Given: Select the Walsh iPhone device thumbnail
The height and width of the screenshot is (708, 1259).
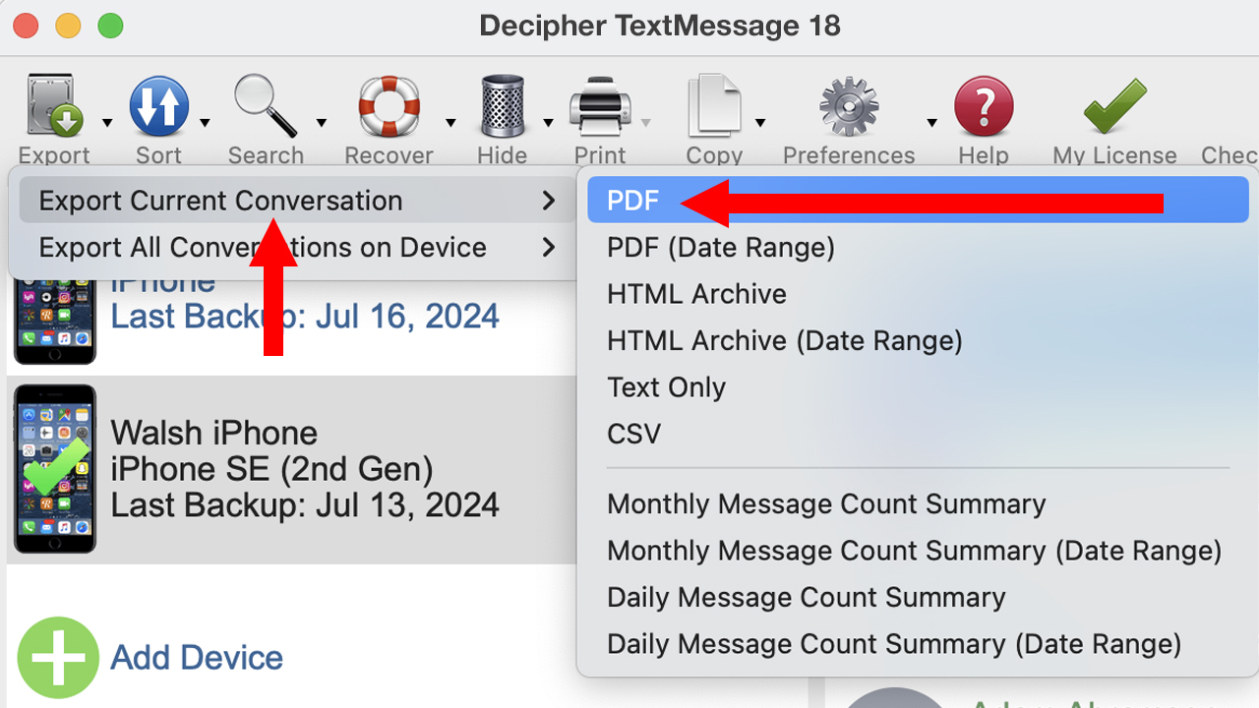Looking at the screenshot, I should 55,469.
